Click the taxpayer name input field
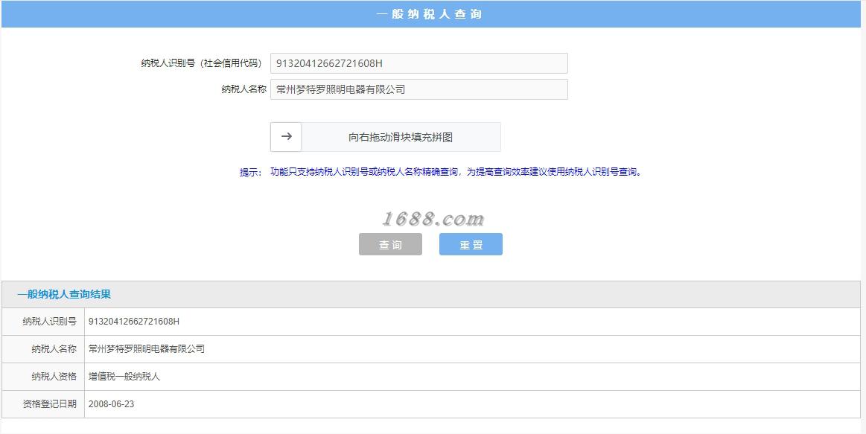The height and width of the screenshot is (434, 866). [x=418, y=89]
